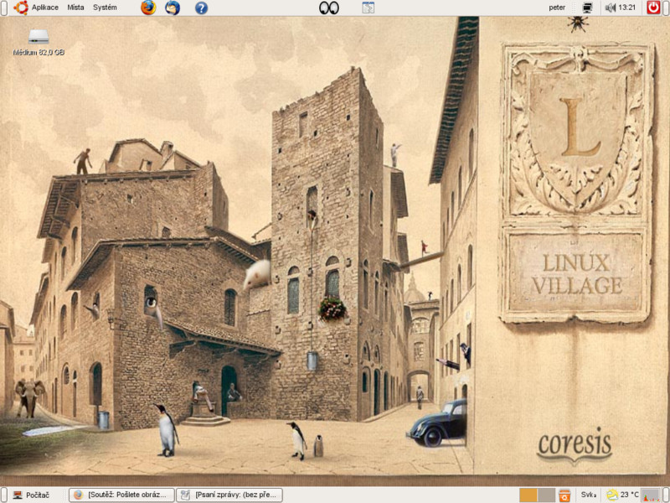
Task: Click the 23 °C temperature reading
Action: (x=630, y=495)
